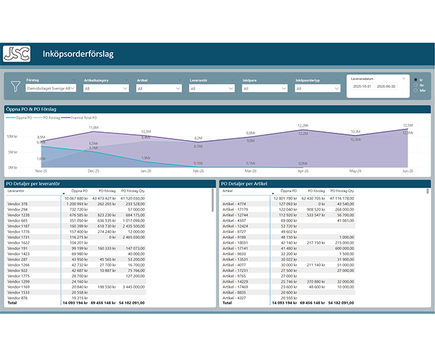Screen dimensions: 435x357
Task: Open the Inköpare filter dropdown
Action: click(x=265, y=88)
